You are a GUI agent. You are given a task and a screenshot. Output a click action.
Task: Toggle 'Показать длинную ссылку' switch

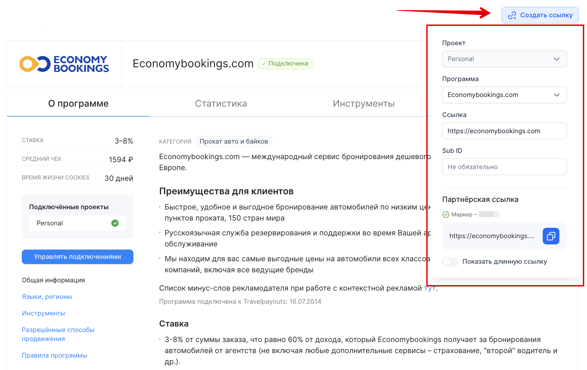[x=450, y=262]
